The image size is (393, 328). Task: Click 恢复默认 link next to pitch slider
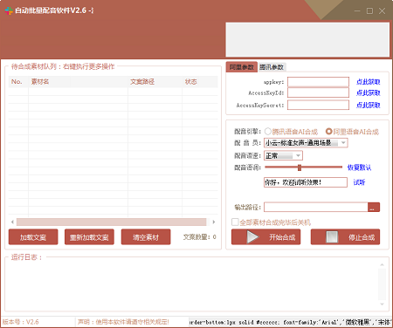359,167
